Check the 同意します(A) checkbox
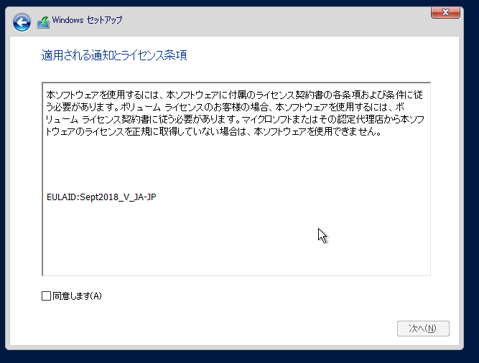 click(46, 296)
